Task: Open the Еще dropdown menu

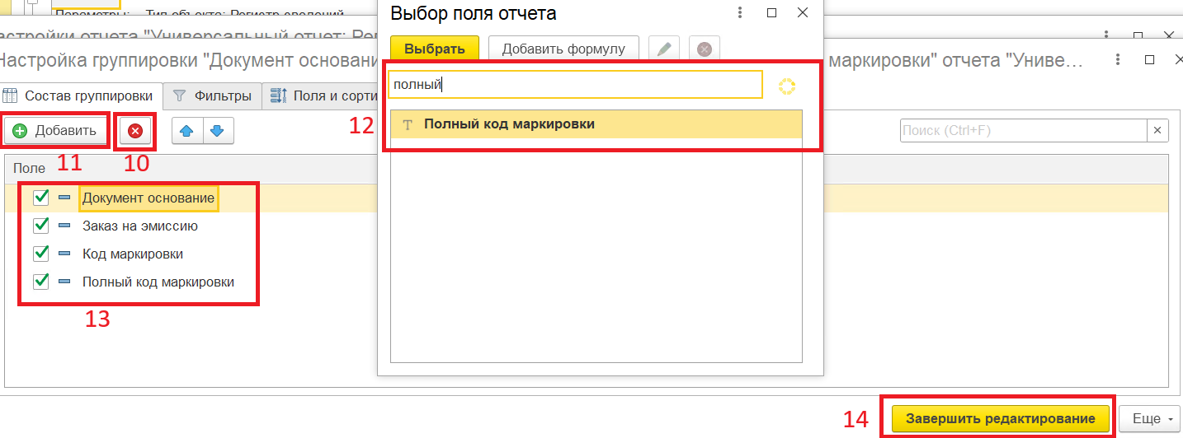Action: point(1151,418)
